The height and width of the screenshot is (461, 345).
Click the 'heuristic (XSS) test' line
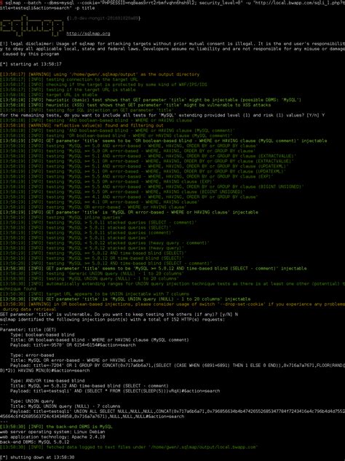pyautogui.click(x=135, y=105)
